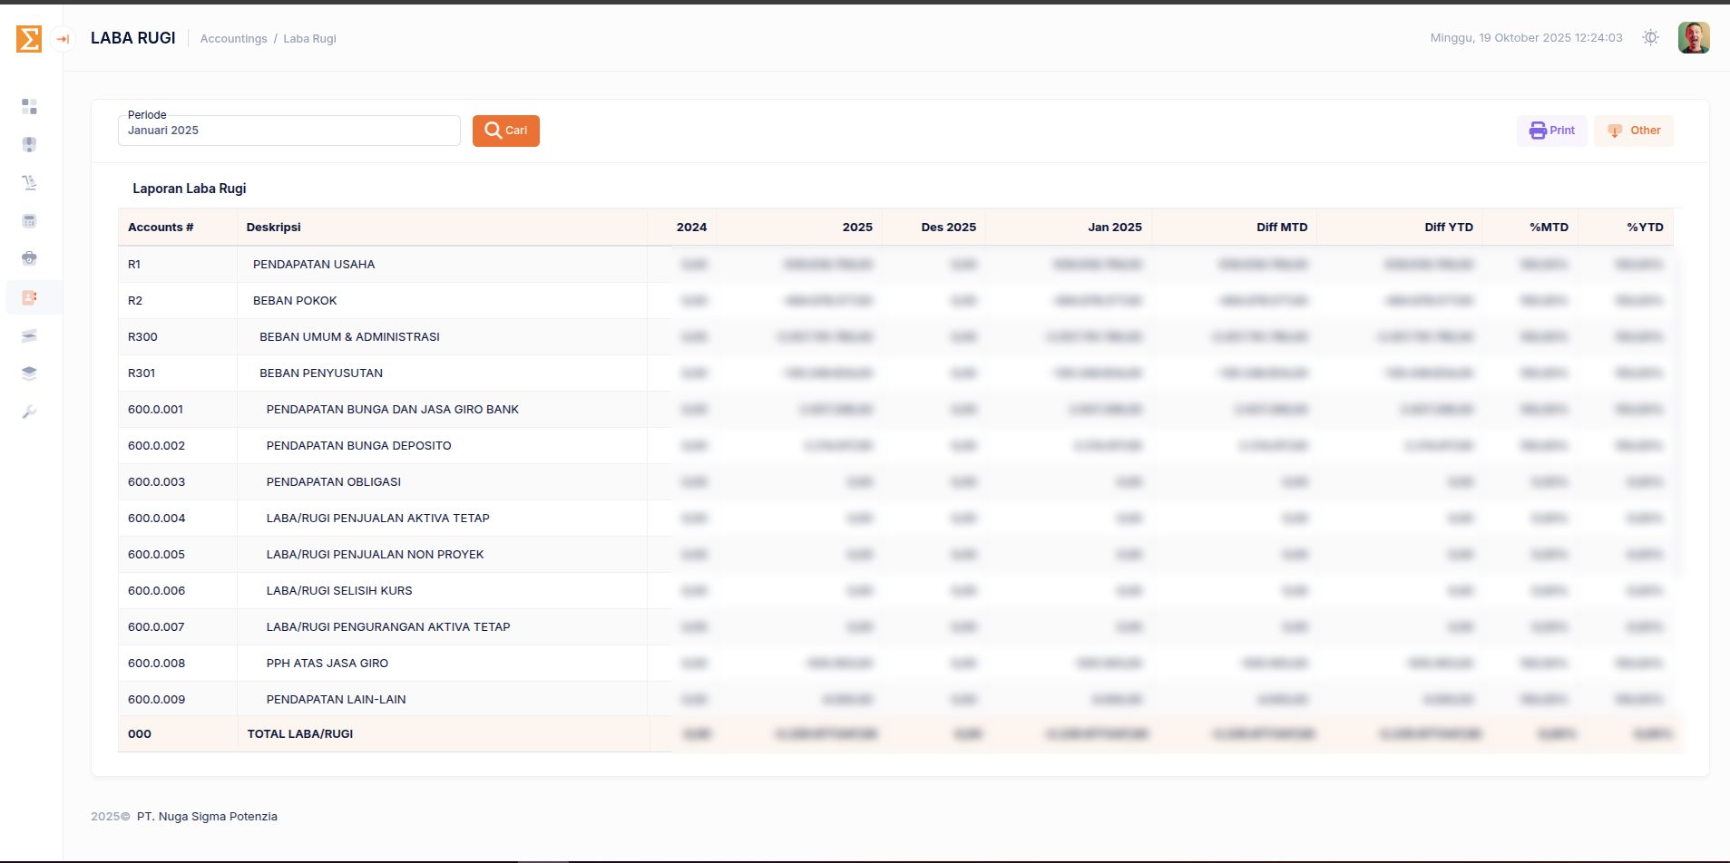Click the Print button
Image resolution: width=1730 pixels, height=863 pixels.
(1552, 131)
